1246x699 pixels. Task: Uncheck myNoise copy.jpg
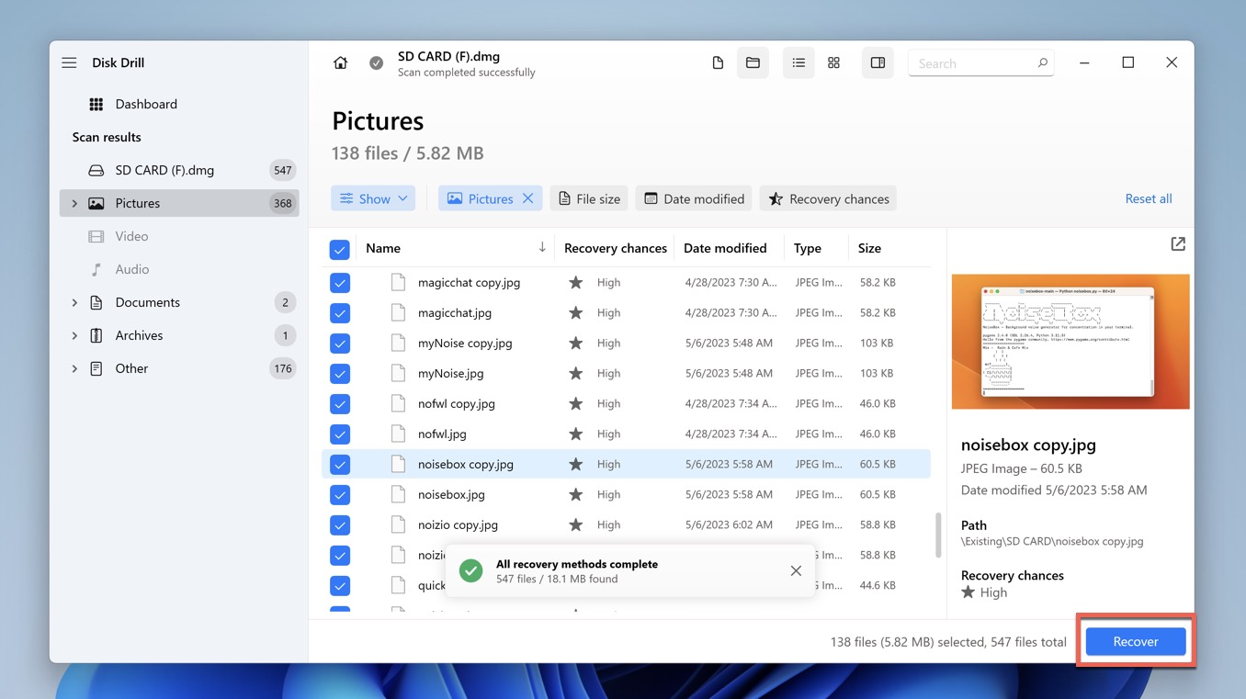340,344
